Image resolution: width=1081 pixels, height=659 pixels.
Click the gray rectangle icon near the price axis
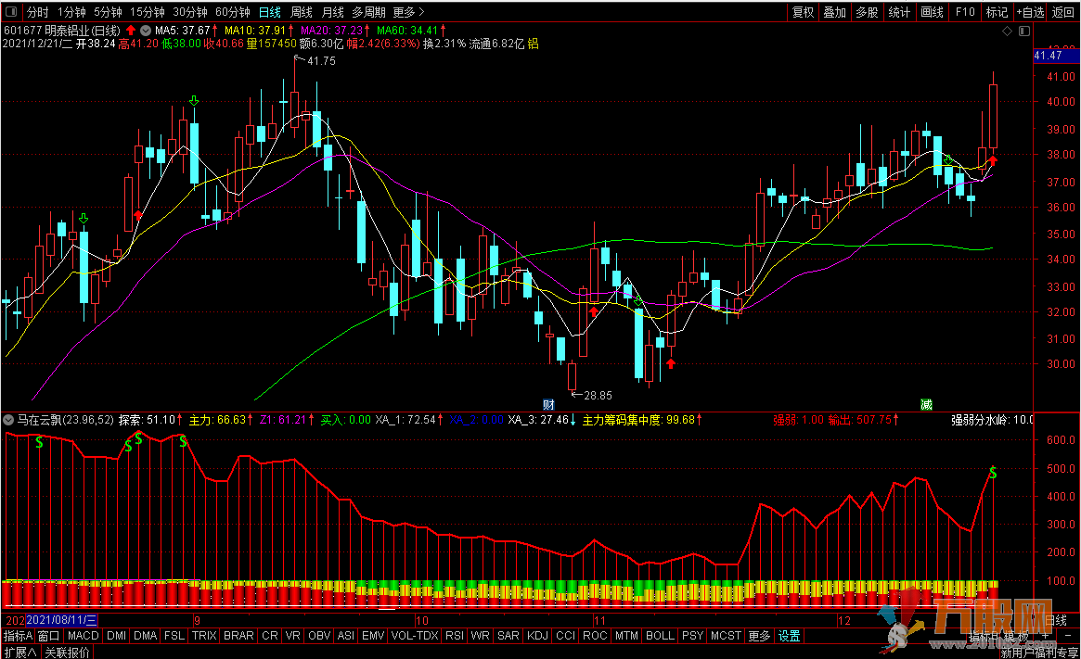point(1023,32)
